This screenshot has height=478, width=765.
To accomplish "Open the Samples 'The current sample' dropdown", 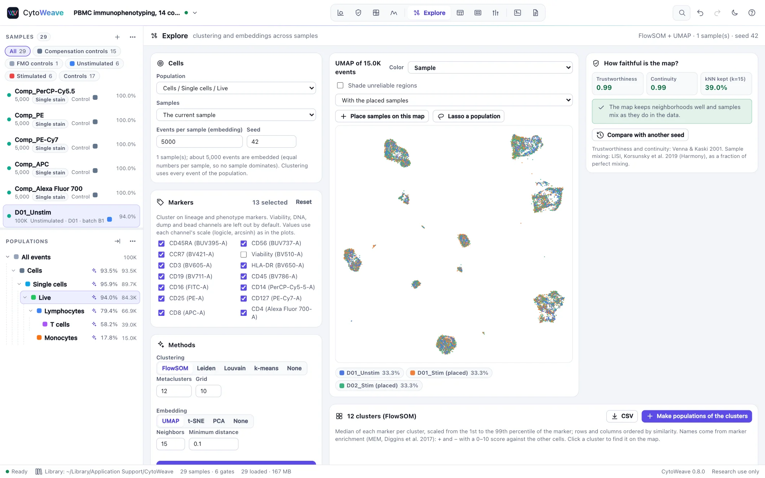I will coord(236,115).
